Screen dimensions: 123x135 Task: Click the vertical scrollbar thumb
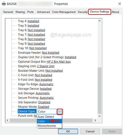tap(100, 91)
